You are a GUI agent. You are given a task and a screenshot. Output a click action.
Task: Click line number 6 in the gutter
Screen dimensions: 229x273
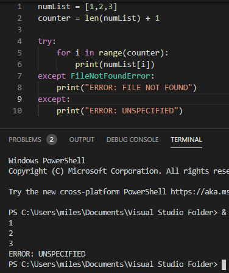point(19,65)
